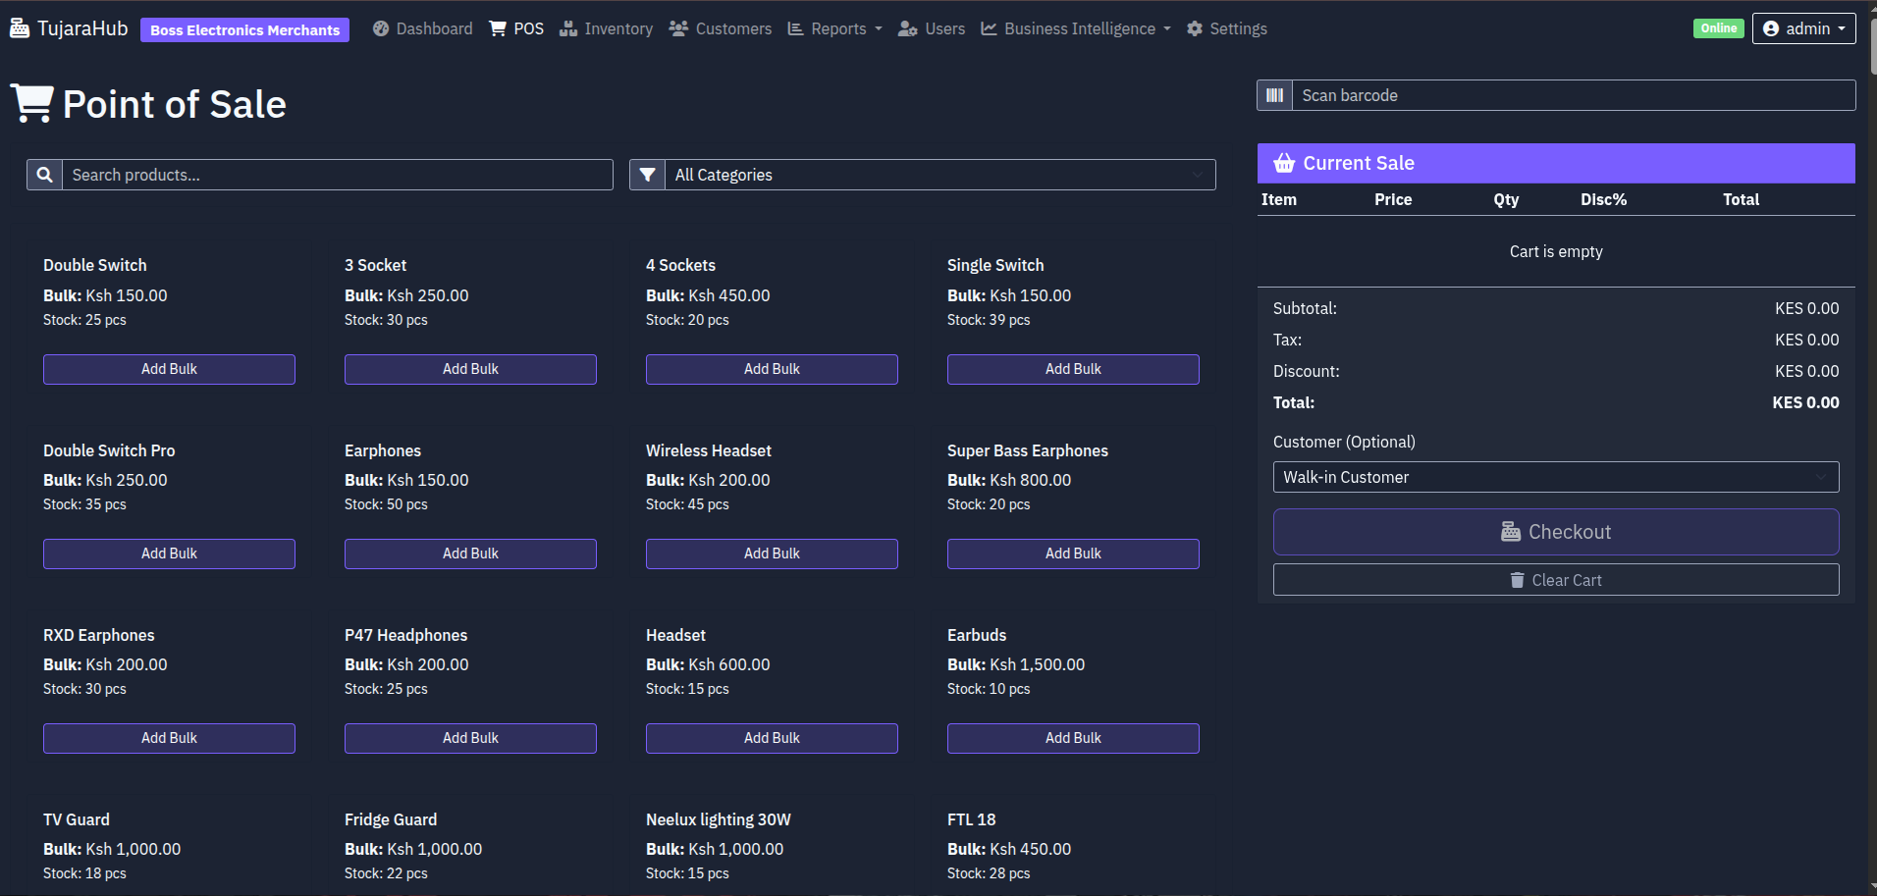This screenshot has height=896, width=1877.
Task: Add Wireless Headset in bulk to cart
Action: tap(772, 553)
